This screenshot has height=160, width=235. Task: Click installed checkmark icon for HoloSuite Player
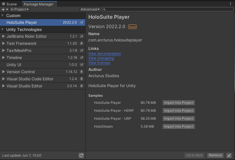click(x=82, y=22)
